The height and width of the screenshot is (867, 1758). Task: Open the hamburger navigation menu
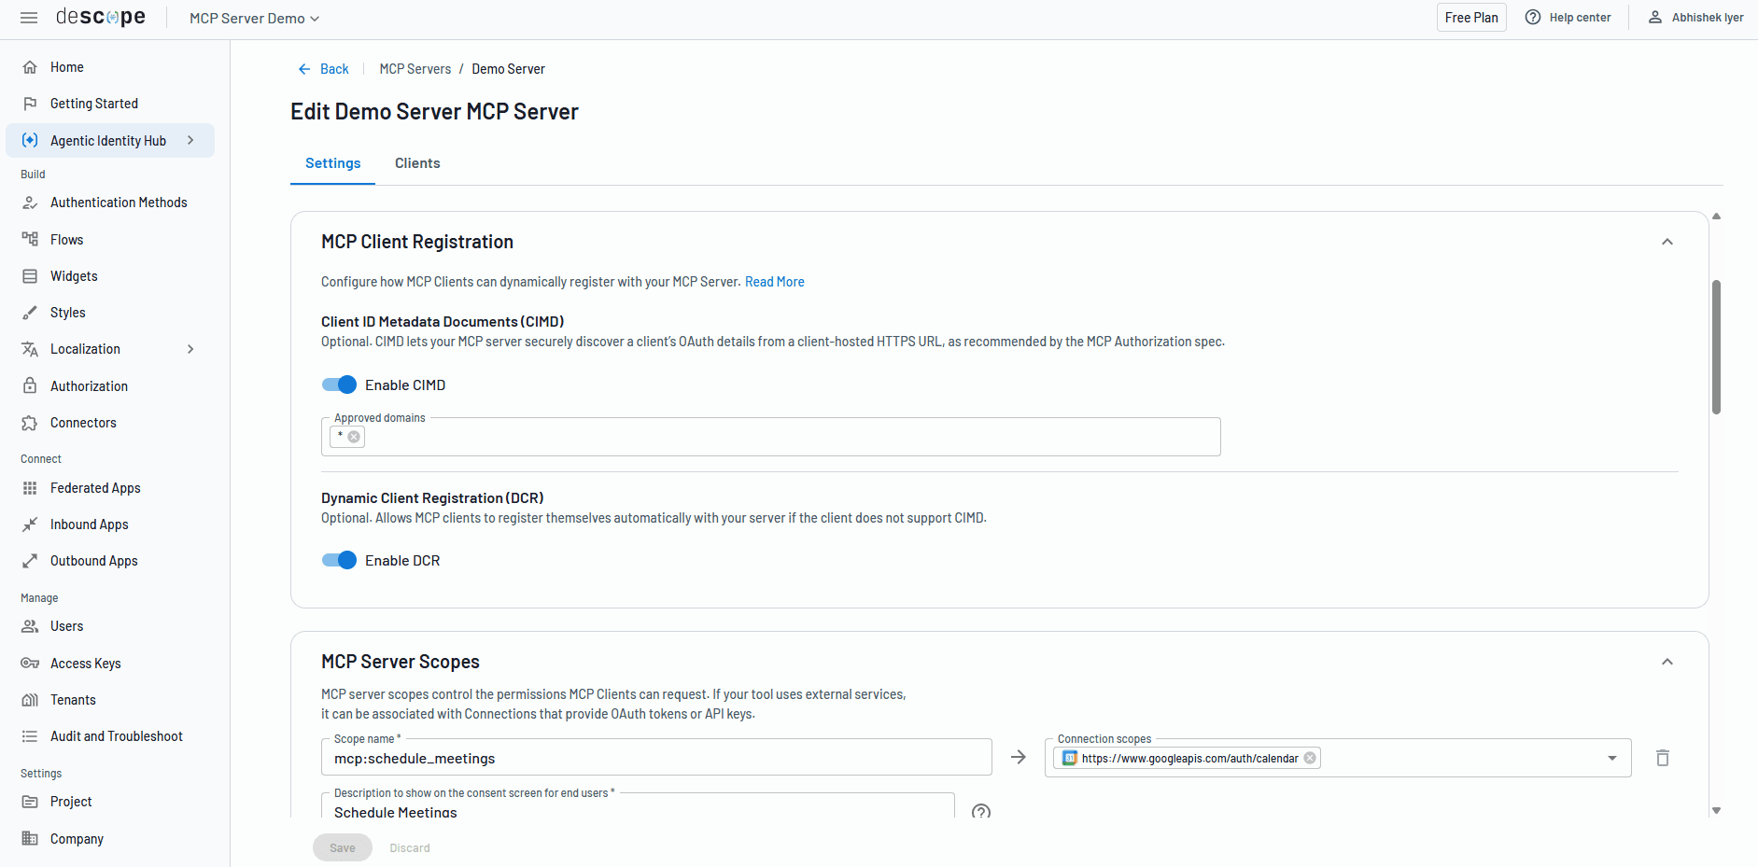(x=29, y=17)
